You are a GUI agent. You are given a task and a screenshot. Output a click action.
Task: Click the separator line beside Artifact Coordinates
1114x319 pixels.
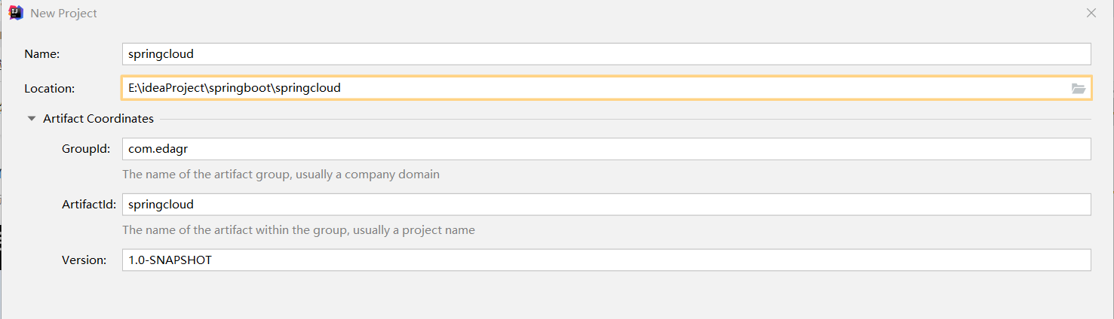click(x=625, y=119)
